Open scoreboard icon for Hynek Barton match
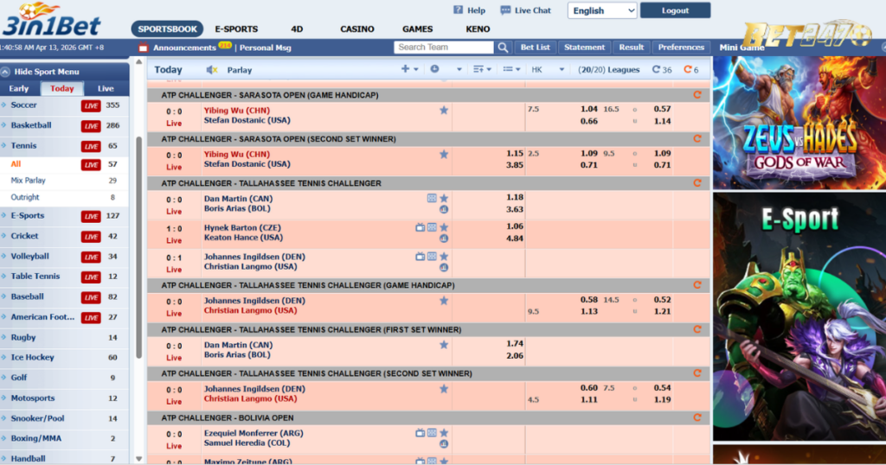 pyautogui.click(x=432, y=227)
